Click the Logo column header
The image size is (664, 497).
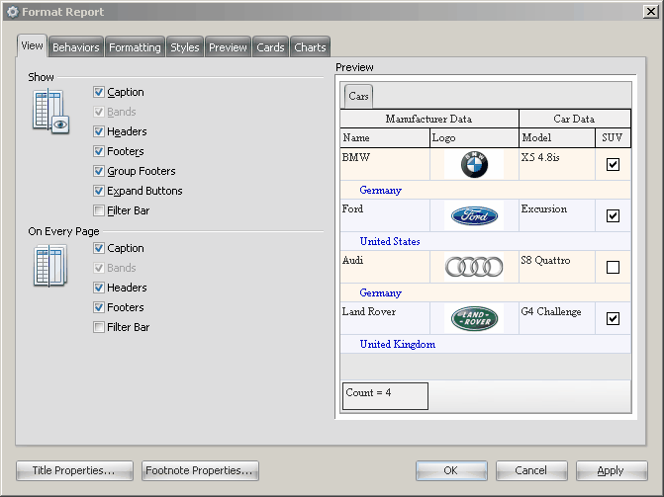[x=474, y=138]
